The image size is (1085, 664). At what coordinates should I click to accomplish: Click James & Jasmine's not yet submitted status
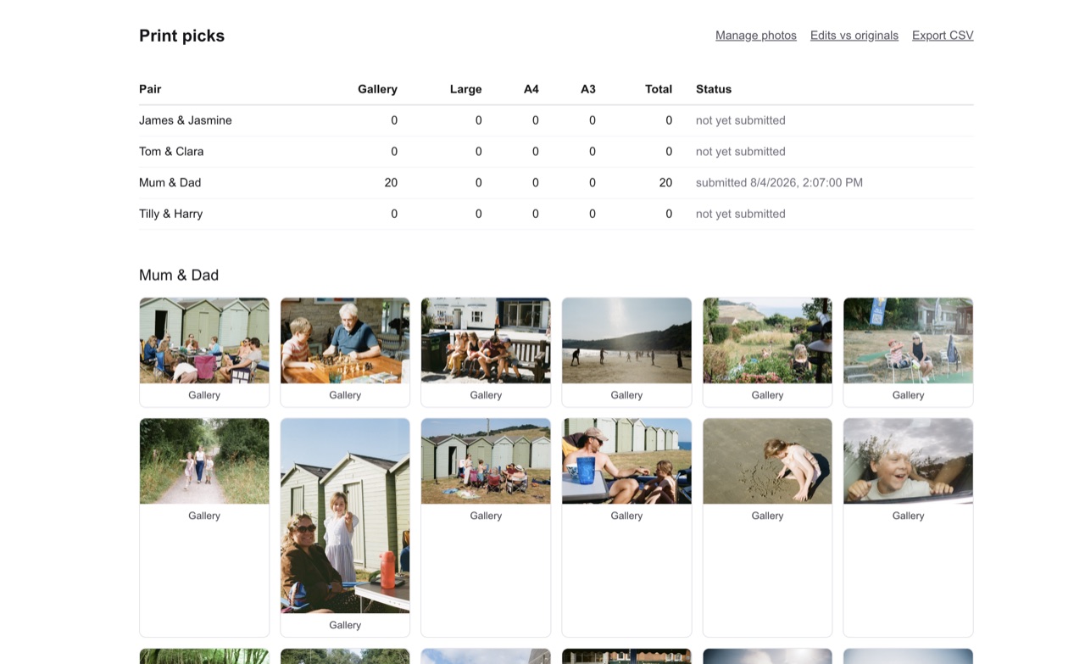[x=741, y=120]
